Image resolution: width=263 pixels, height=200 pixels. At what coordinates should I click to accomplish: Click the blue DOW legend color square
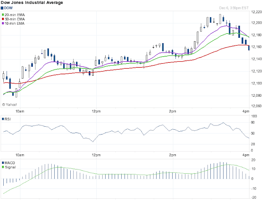[x=2, y=8]
